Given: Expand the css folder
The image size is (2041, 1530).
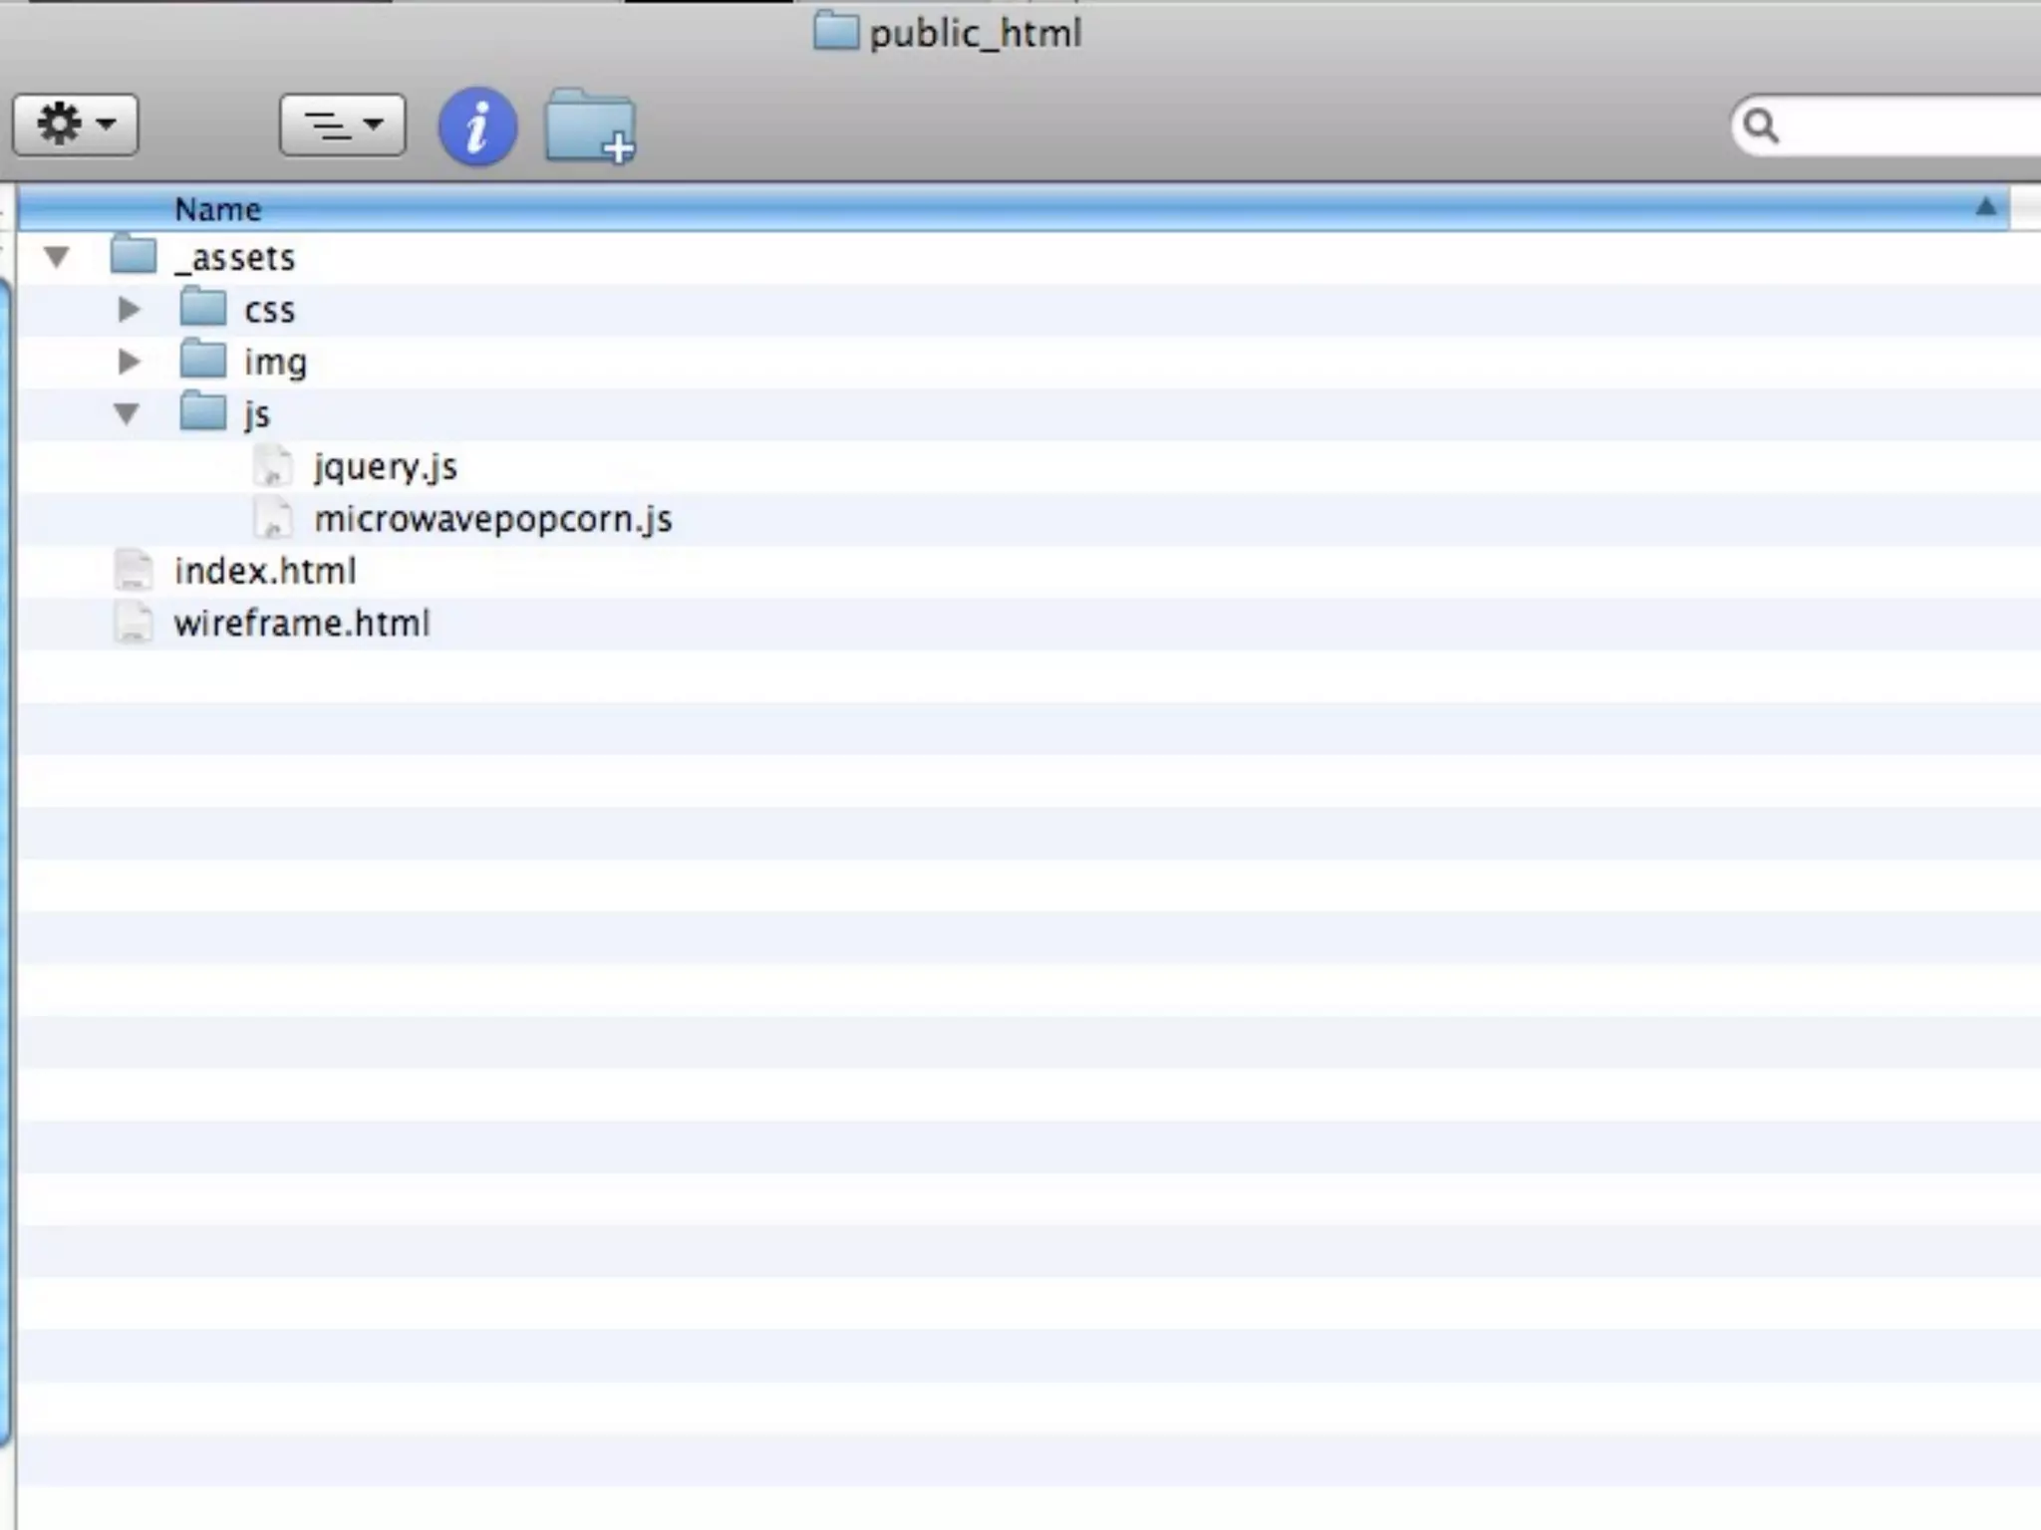Looking at the screenshot, I should pos(129,310).
